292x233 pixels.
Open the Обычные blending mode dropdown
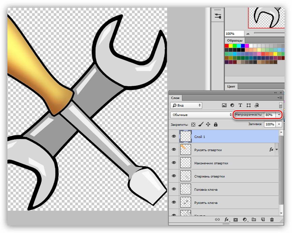pyautogui.click(x=202, y=115)
